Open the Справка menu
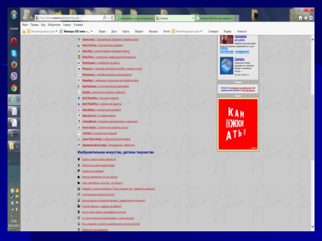Viewport: 322px width, 241px height. point(78,25)
